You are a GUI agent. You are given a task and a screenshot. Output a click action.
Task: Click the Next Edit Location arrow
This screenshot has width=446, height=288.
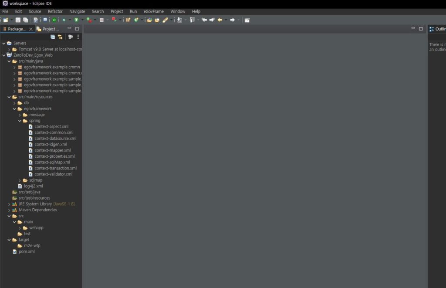pos(212,20)
